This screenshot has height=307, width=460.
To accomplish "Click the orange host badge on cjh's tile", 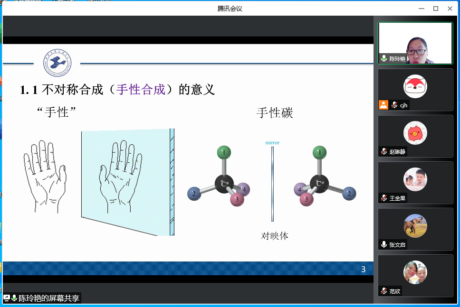I will click(x=383, y=105).
